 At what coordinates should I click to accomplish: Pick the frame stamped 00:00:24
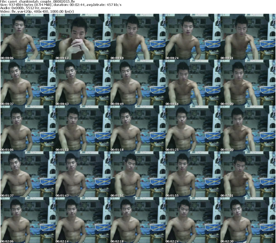tap(193, 37)
